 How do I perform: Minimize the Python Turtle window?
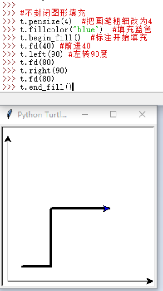85,114
